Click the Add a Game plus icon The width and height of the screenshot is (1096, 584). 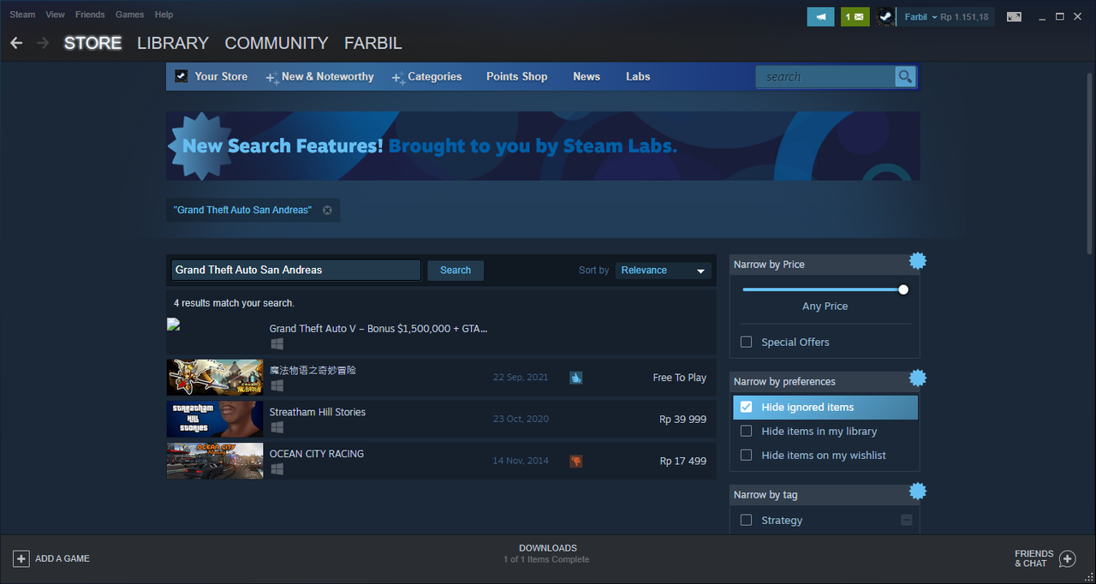pos(21,558)
